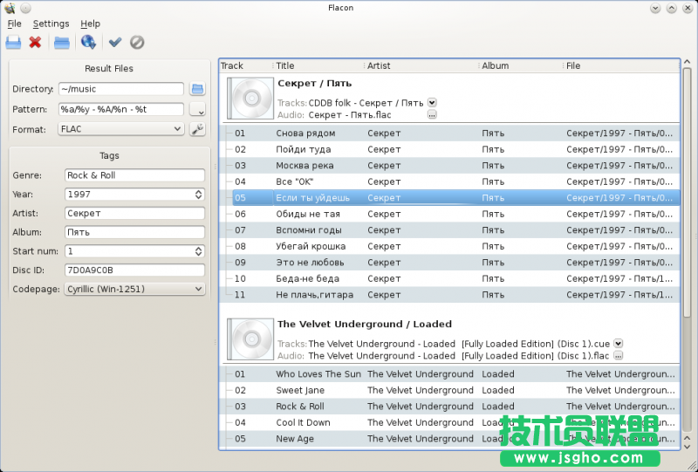The width and height of the screenshot is (698, 472).
Task: Expand the Format FLAC combo box
Action: point(120,129)
